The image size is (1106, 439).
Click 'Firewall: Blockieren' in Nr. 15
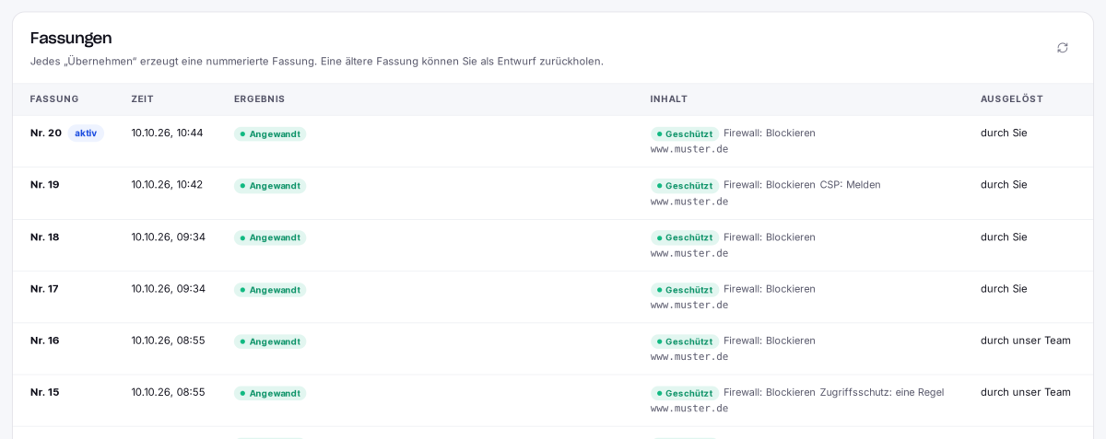point(770,391)
